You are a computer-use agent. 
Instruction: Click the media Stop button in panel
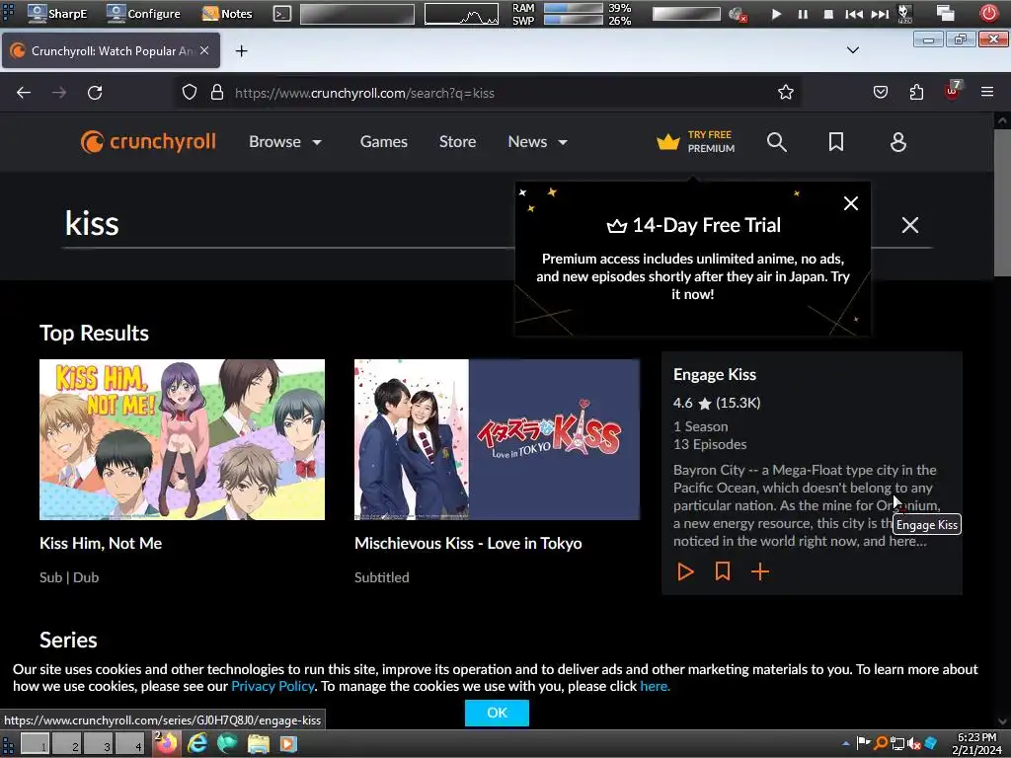tap(828, 14)
